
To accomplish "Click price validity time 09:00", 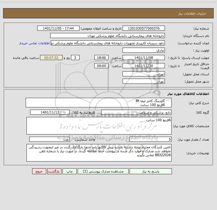I will (x=101, y=66).
